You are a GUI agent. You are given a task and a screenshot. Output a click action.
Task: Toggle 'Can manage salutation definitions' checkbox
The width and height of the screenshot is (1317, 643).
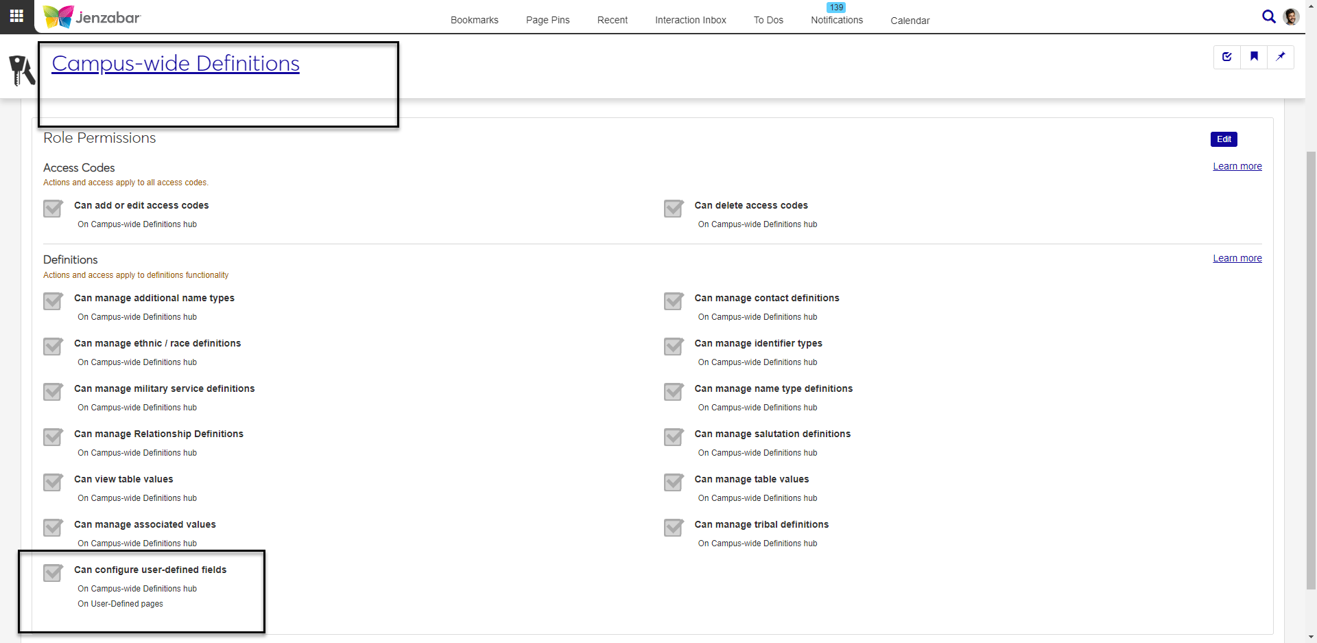674,437
